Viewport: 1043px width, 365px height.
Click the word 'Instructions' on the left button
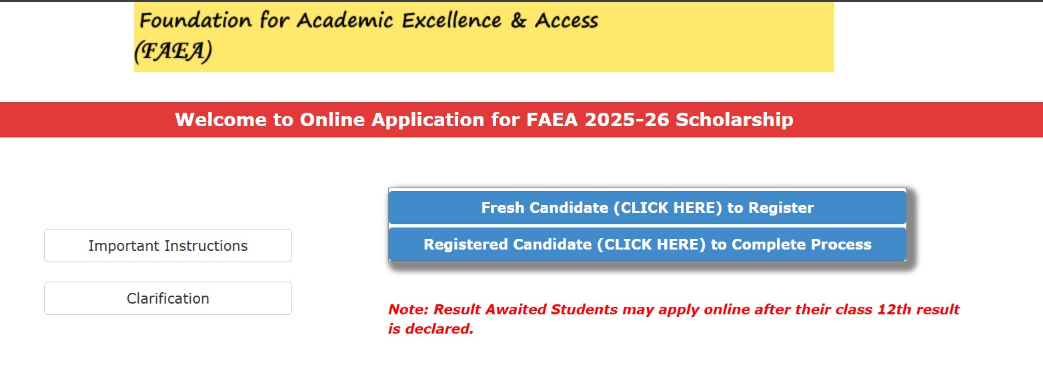207,246
